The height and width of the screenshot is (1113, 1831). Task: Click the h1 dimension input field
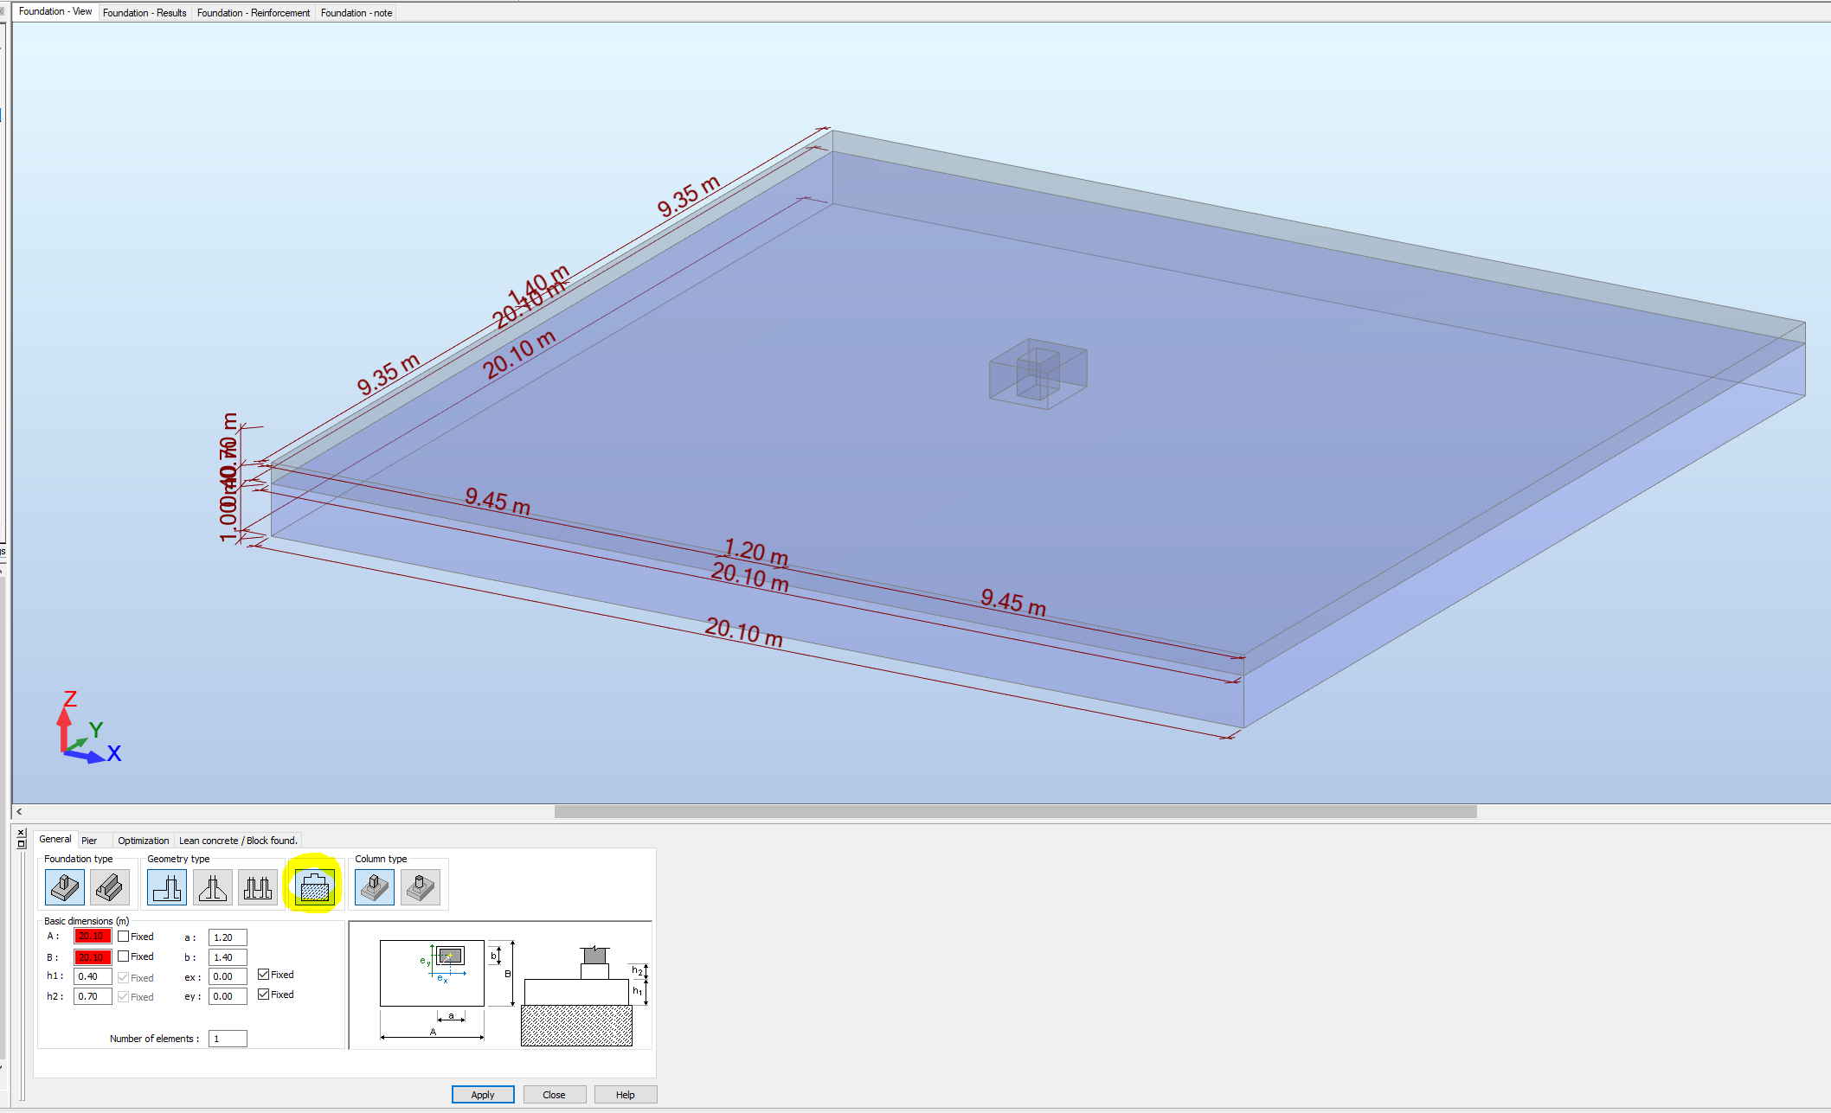(92, 976)
